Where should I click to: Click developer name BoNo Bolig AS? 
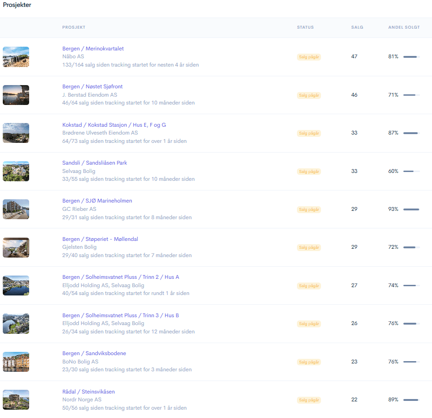point(80,362)
